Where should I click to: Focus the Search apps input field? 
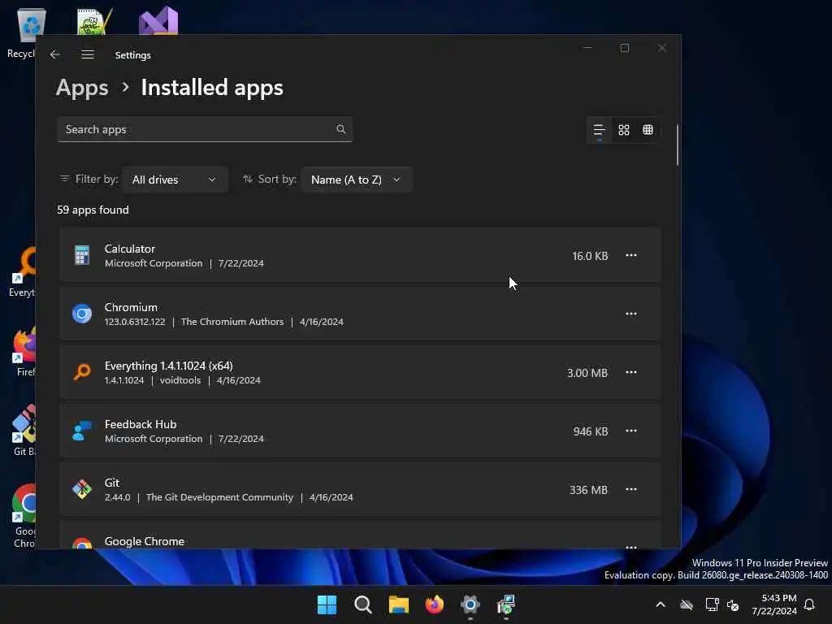205,129
